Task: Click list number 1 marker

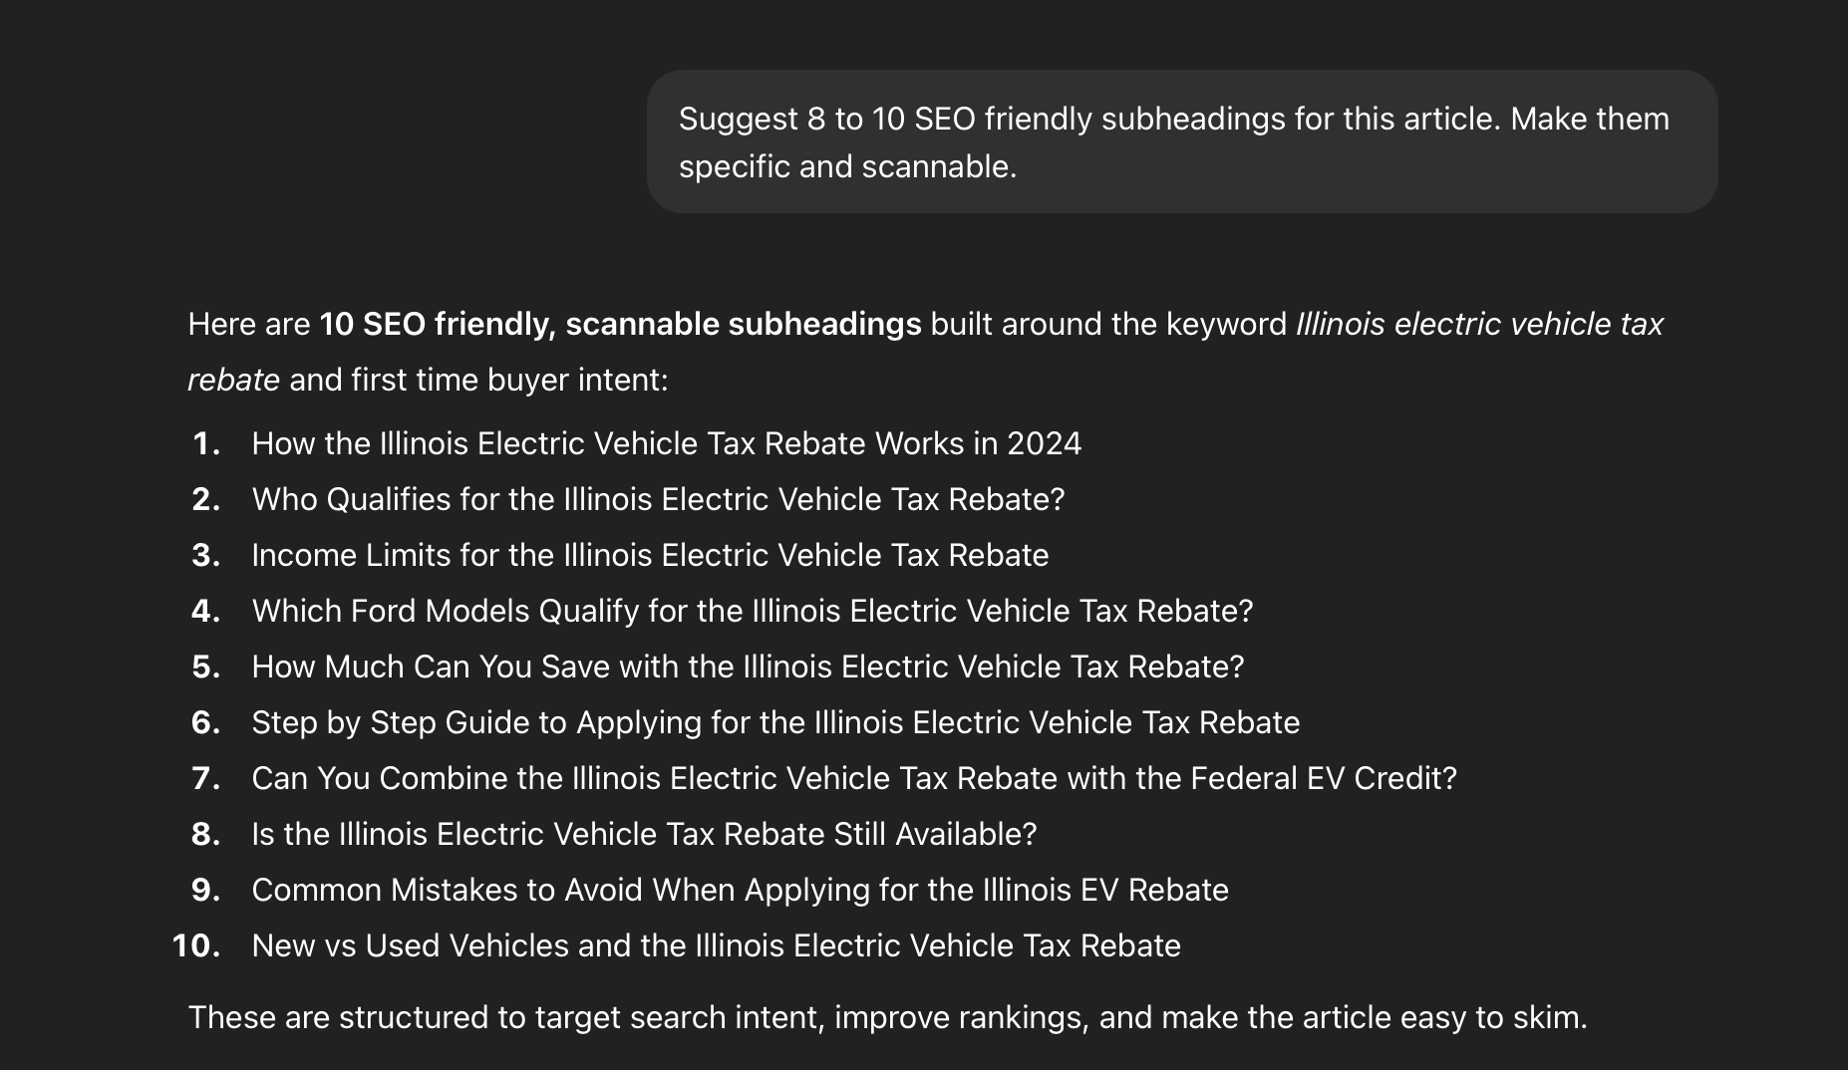Action: tap(206, 443)
